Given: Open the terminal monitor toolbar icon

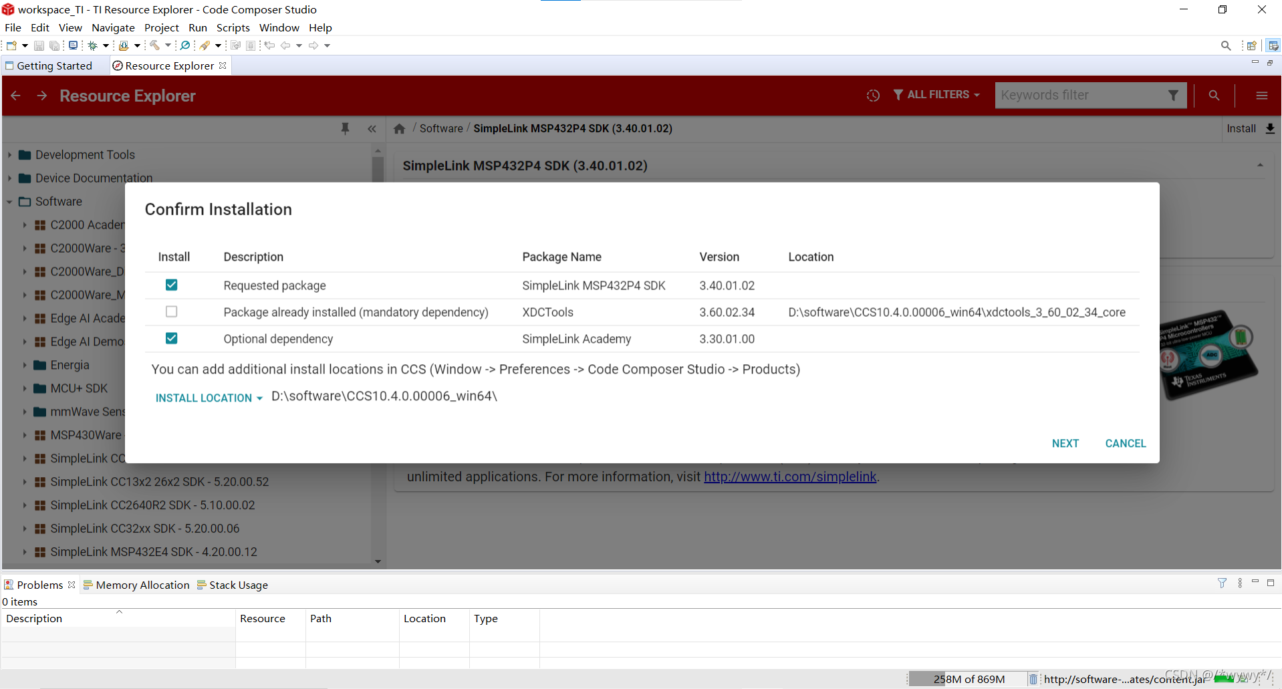Looking at the screenshot, I should click(x=74, y=45).
